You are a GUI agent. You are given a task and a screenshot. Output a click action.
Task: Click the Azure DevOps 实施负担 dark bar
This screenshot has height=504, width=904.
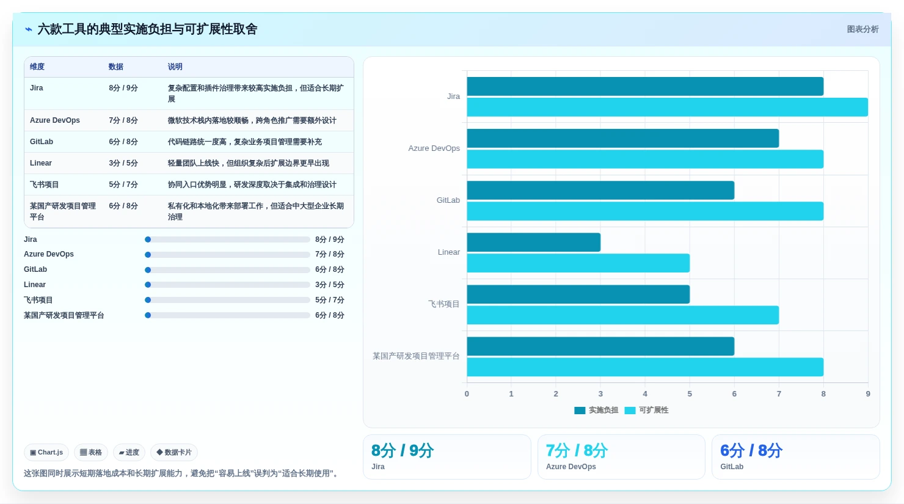pos(623,138)
